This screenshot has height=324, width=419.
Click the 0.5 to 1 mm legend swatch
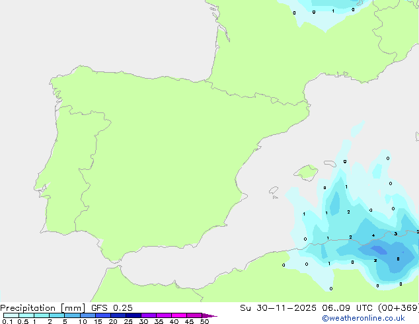pos(26,315)
